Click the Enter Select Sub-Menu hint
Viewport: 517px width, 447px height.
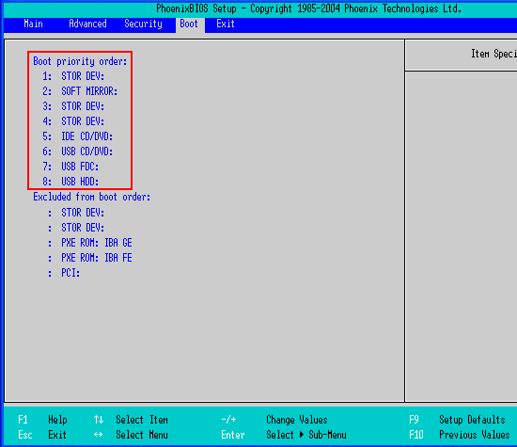[284, 435]
